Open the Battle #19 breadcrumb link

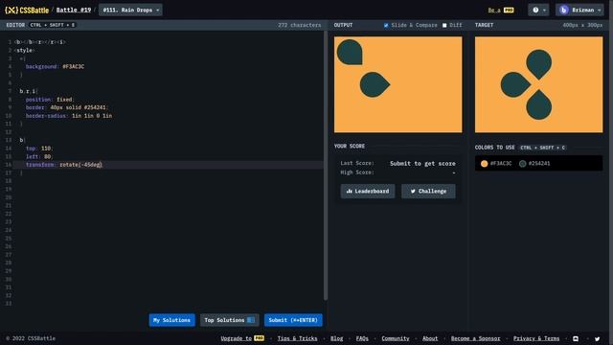click(x=74, y=10)
